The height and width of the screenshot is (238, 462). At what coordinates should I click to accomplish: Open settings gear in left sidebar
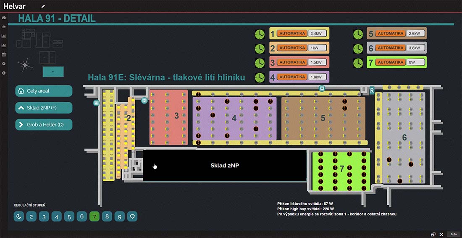click(4, 63)
